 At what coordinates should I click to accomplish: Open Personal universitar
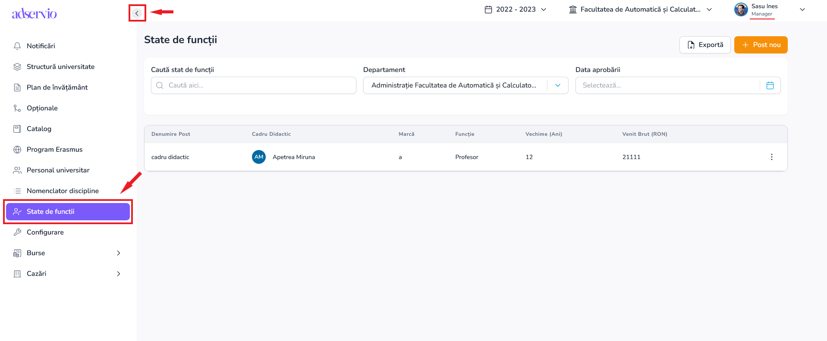tap(68, 170)
